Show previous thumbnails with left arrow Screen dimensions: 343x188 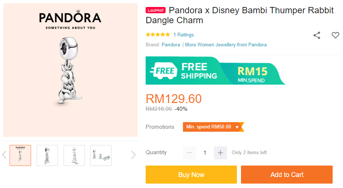[4, 155]
